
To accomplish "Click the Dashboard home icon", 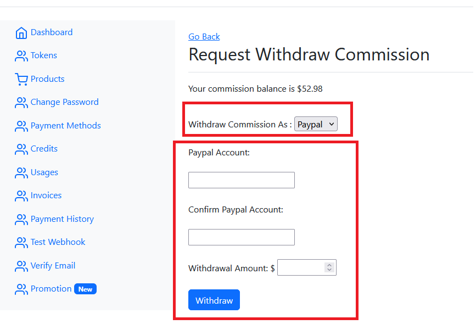I will [x=21, y=33].
